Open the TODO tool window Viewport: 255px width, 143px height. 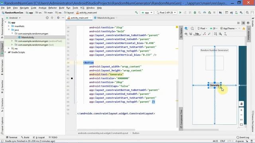coord(53,137)
